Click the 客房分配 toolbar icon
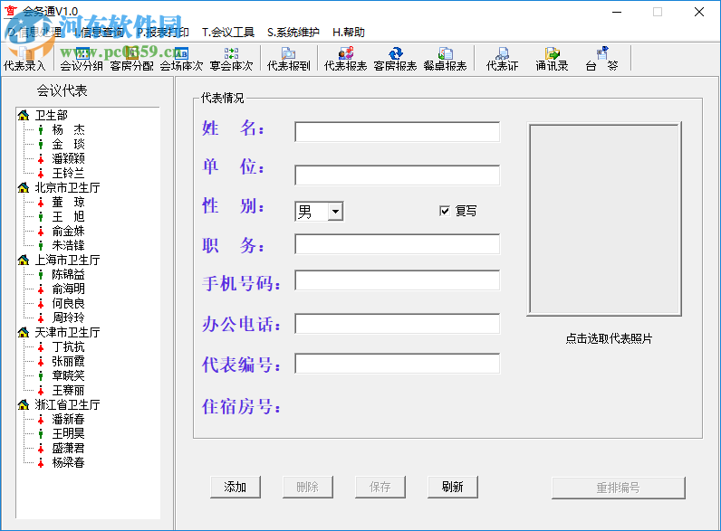721x531 pixels. pos(132,59)
